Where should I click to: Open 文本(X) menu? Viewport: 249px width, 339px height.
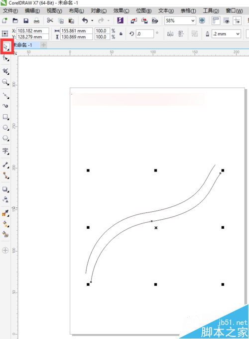166,11
